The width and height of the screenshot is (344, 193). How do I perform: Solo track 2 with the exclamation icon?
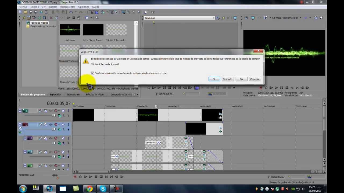(x=68, y=124)
